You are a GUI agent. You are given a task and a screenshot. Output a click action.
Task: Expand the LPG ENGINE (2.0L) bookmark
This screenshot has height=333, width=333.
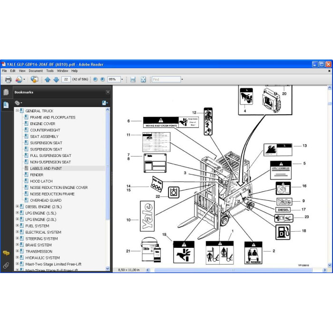tap(17, 219)
